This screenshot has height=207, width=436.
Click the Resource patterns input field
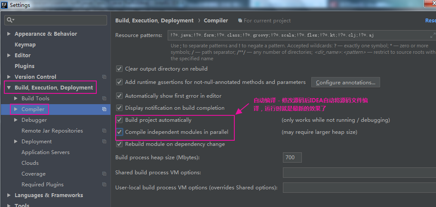point(302,35)
